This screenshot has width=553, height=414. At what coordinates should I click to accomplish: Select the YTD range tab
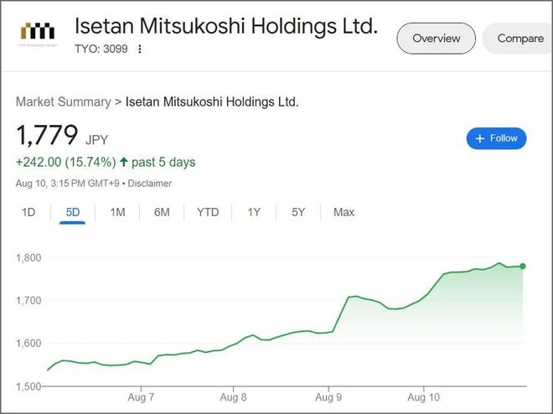click(x=208, y=212)
